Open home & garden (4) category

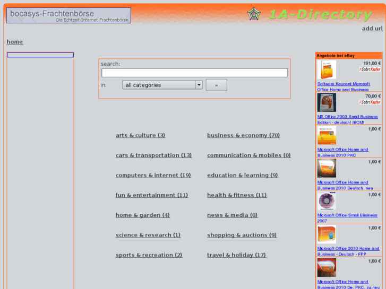(x=142, y=215)
